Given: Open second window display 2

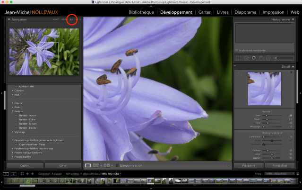Looking at the screenshot, I should (x=14, y=174).
